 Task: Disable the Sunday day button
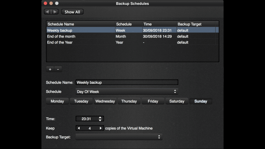tap(201, 101)
